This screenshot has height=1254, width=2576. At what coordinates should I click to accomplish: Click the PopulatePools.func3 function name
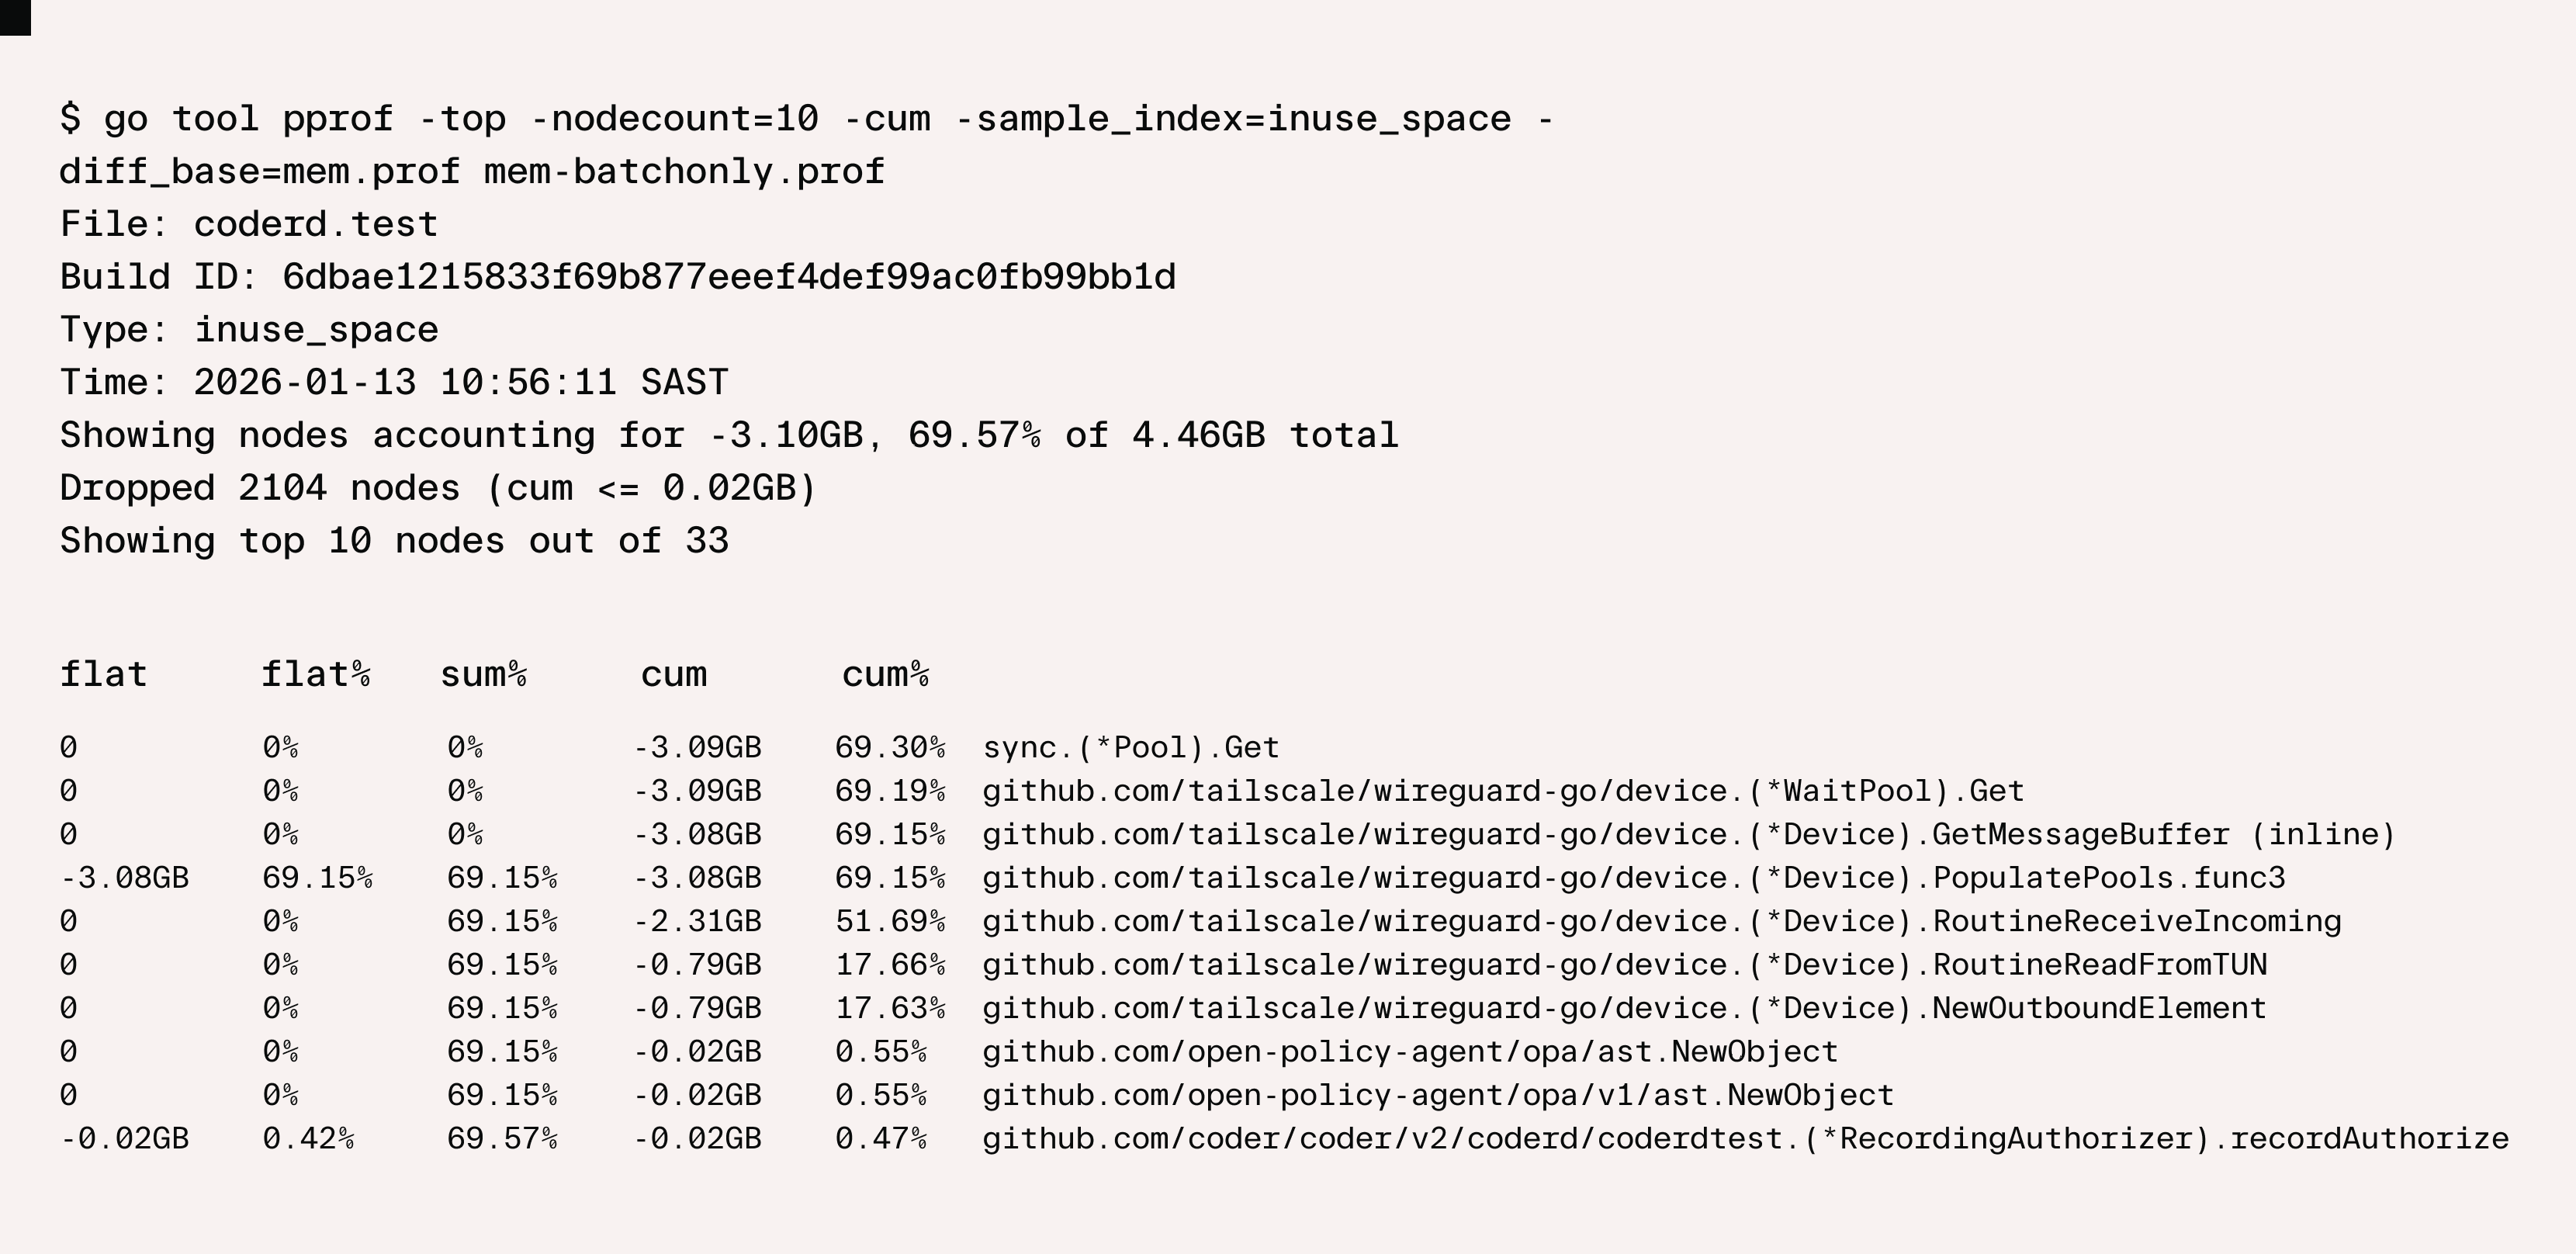[1633, 878]
